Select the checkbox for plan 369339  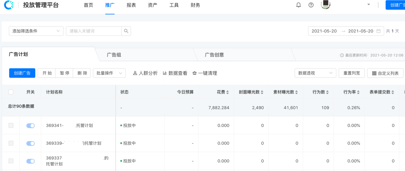pos(11,143)
